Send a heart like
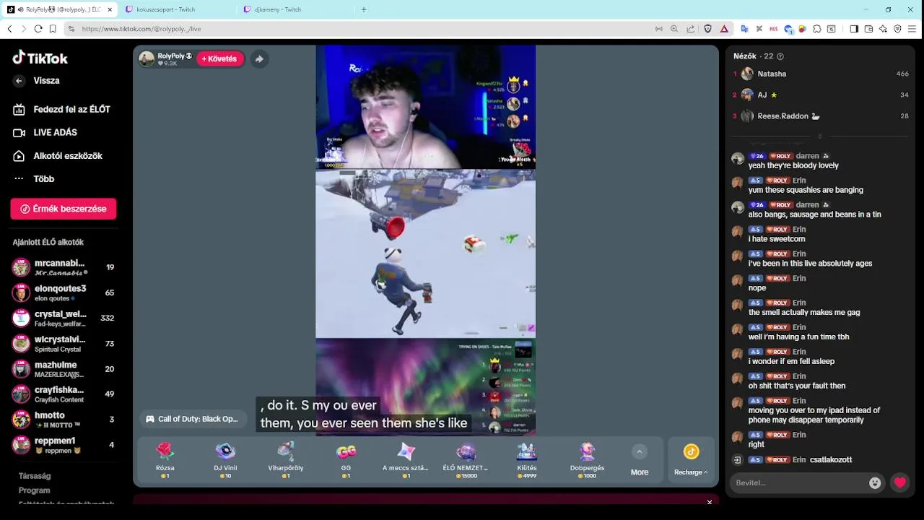924x520 pixels. tap(899, 482)
